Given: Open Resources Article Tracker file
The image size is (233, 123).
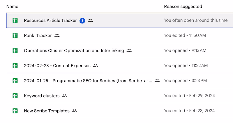Looking at the screenshot, I should coord(50,20).
